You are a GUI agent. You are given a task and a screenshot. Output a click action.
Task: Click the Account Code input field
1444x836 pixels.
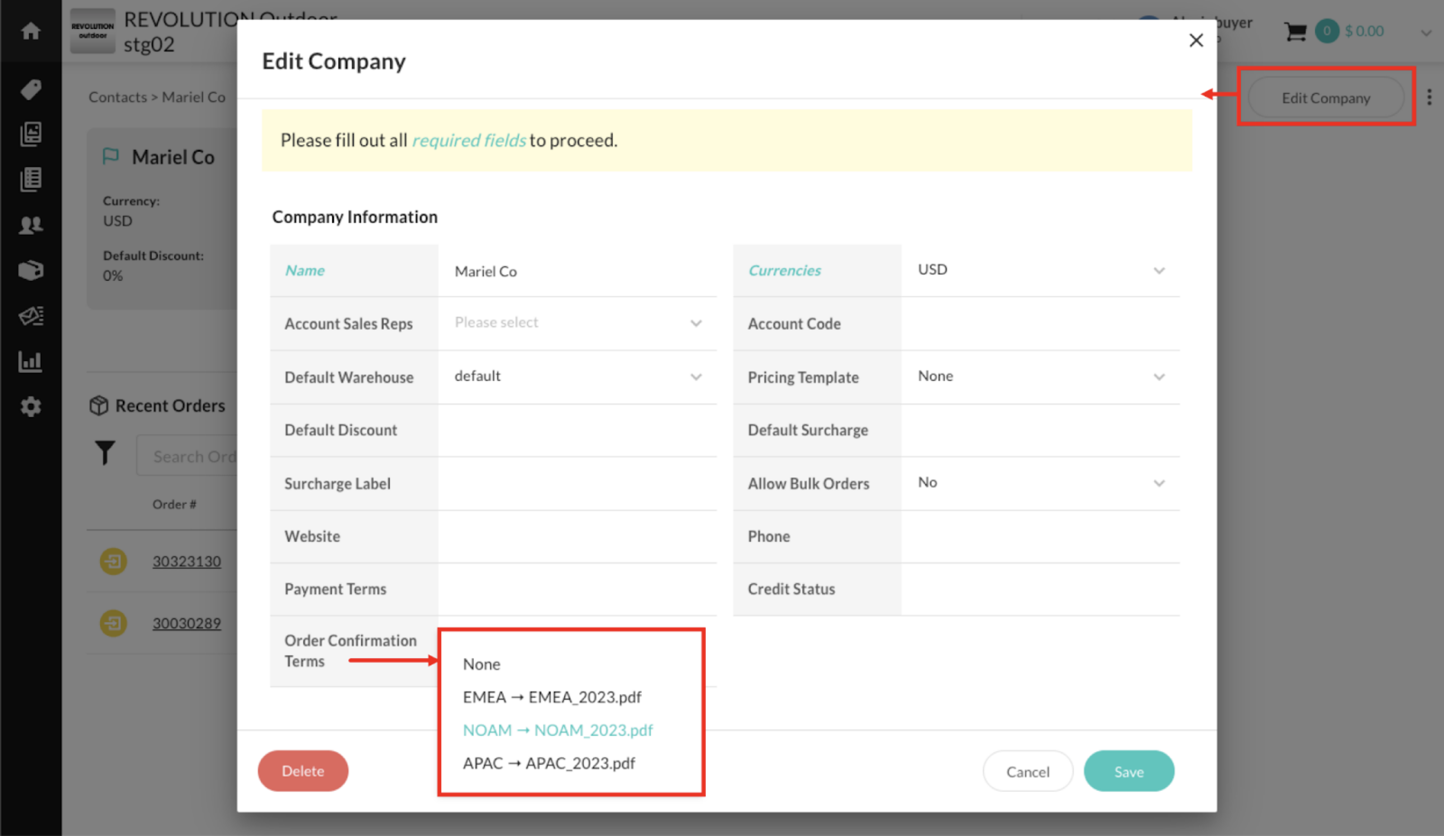pyautogui.click(x=1040, y=323)
